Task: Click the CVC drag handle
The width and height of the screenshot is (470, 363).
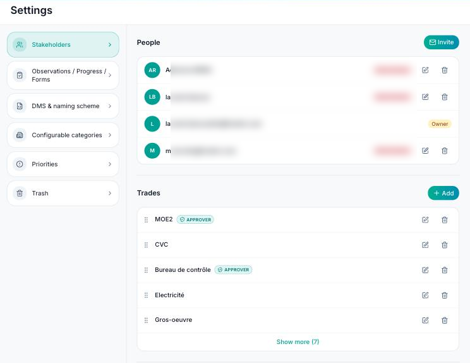Action: click(x=147, y=245)
